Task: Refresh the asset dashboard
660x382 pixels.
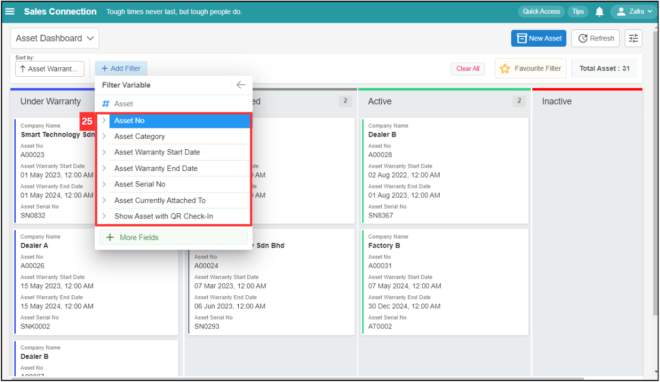Action: pos(596,38)
